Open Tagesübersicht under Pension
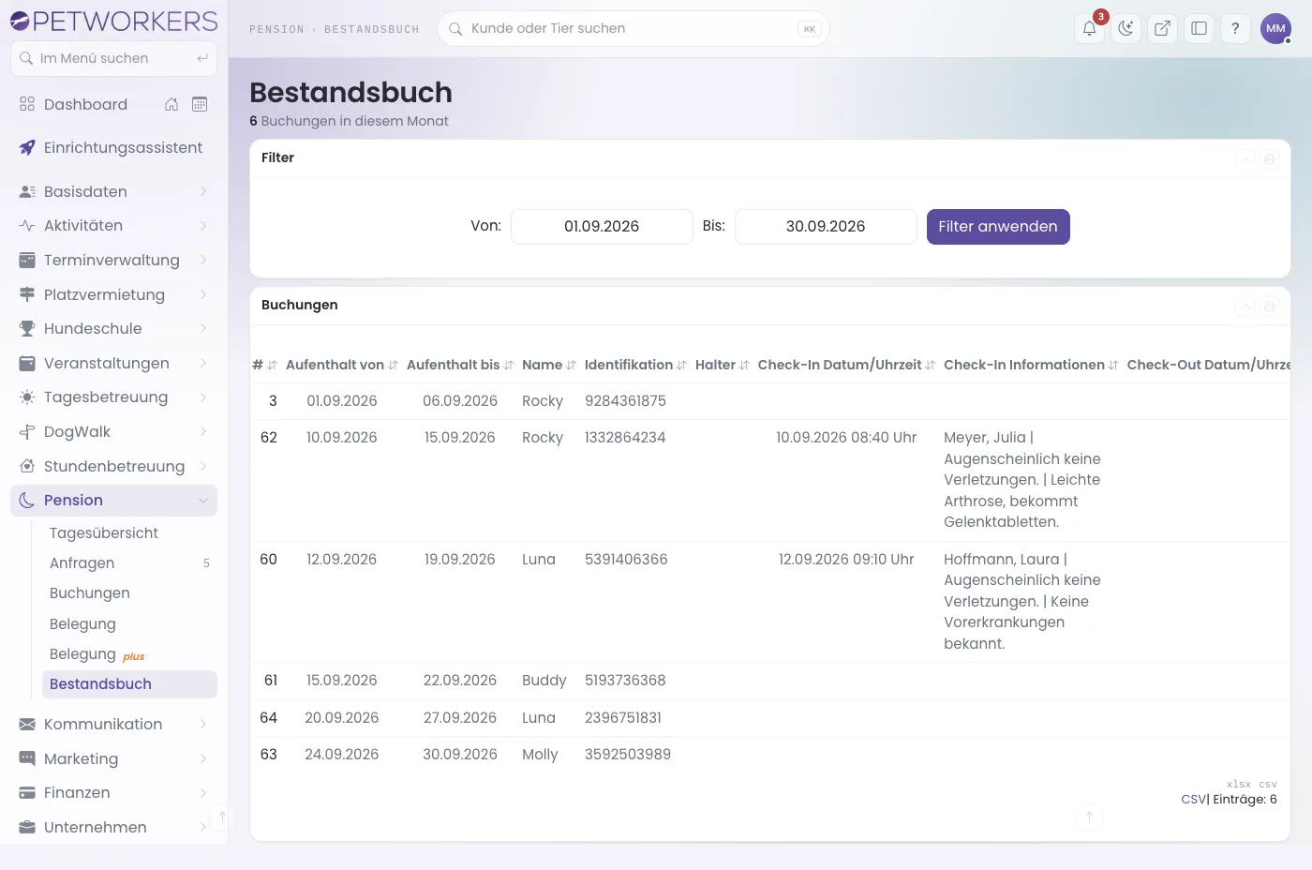1312x870 pixels. [x=129, y=532]
